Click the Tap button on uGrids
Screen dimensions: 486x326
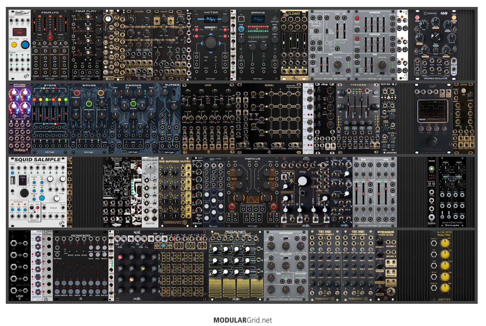(463, 91)
